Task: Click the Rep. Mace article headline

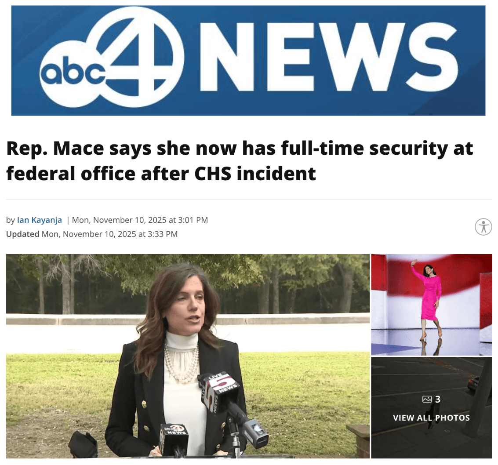Action: [x=240, y=161]
